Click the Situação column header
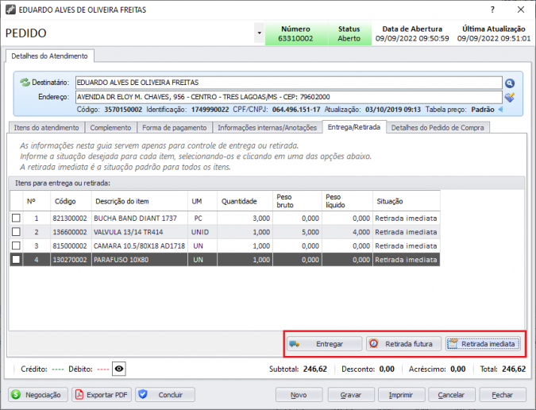This screenshot has width=536, height=410. pos(406,201)
